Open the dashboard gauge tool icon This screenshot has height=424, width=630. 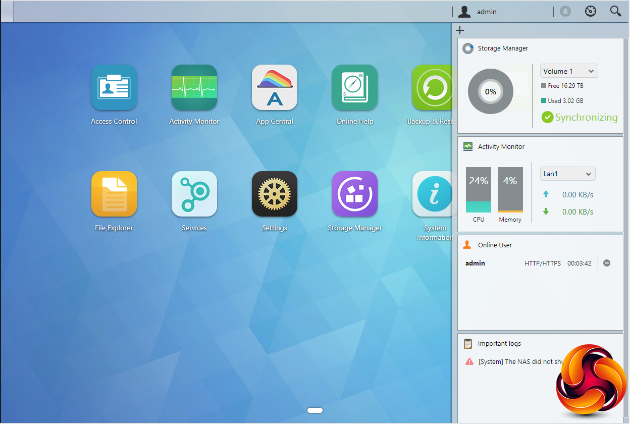click(591, 11)
